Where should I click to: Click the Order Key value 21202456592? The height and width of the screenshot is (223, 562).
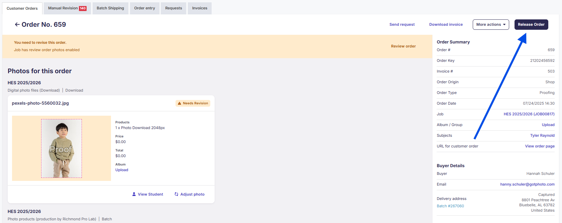542,61
